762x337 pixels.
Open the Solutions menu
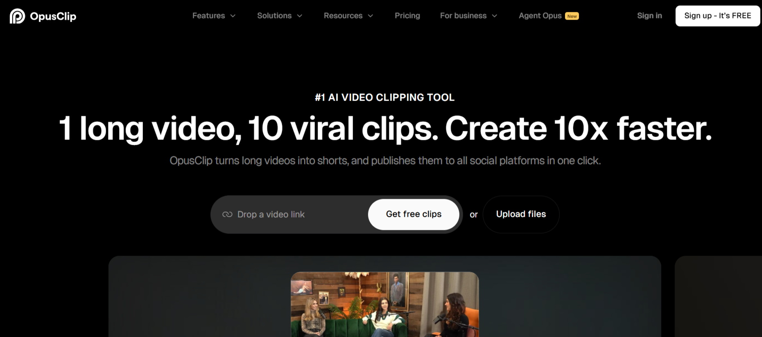pyautogui.click(x=274, y=16)
